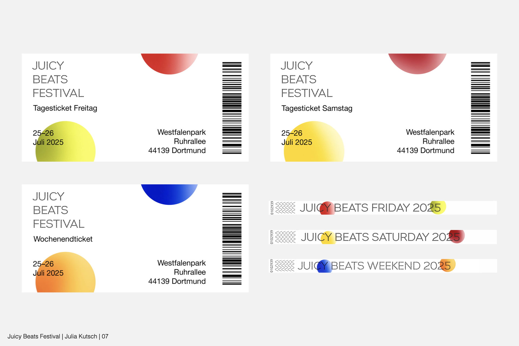Click the zigzag pattern on the Weekend wristband
Screen dimensions: 519x346
tap(285, 265)
